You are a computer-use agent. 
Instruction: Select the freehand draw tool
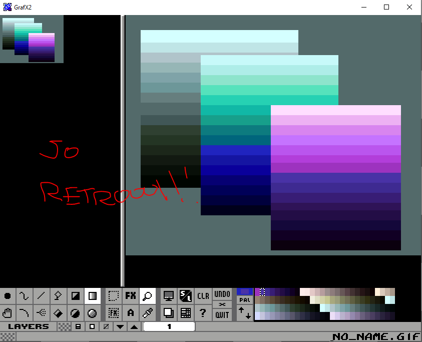[25, 296]
